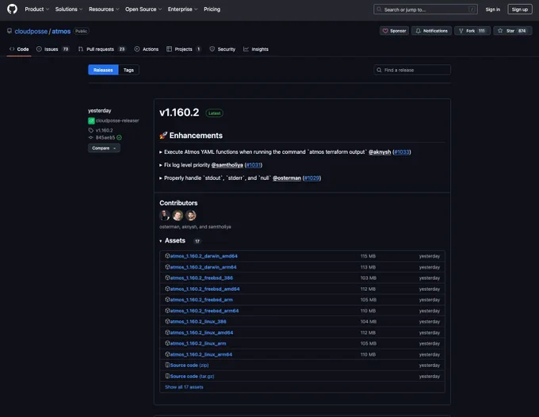This screenshot has width=539, height=417.
Task: Open the v1.160.2 tag link in sidebar
Action: click(104, 130)
